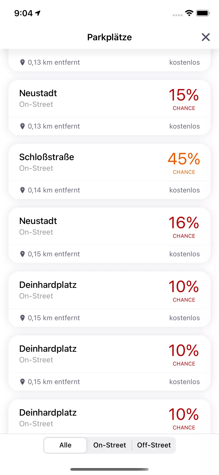
Task: Tap the home indicator bar below the filters
Action: pos(109,469)
